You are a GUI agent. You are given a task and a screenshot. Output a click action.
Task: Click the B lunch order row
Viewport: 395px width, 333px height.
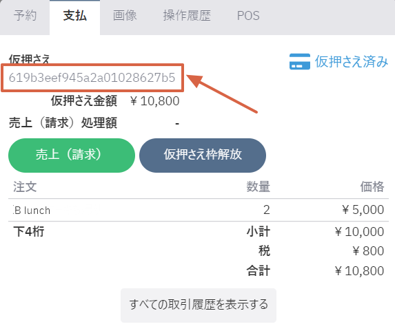199,210
